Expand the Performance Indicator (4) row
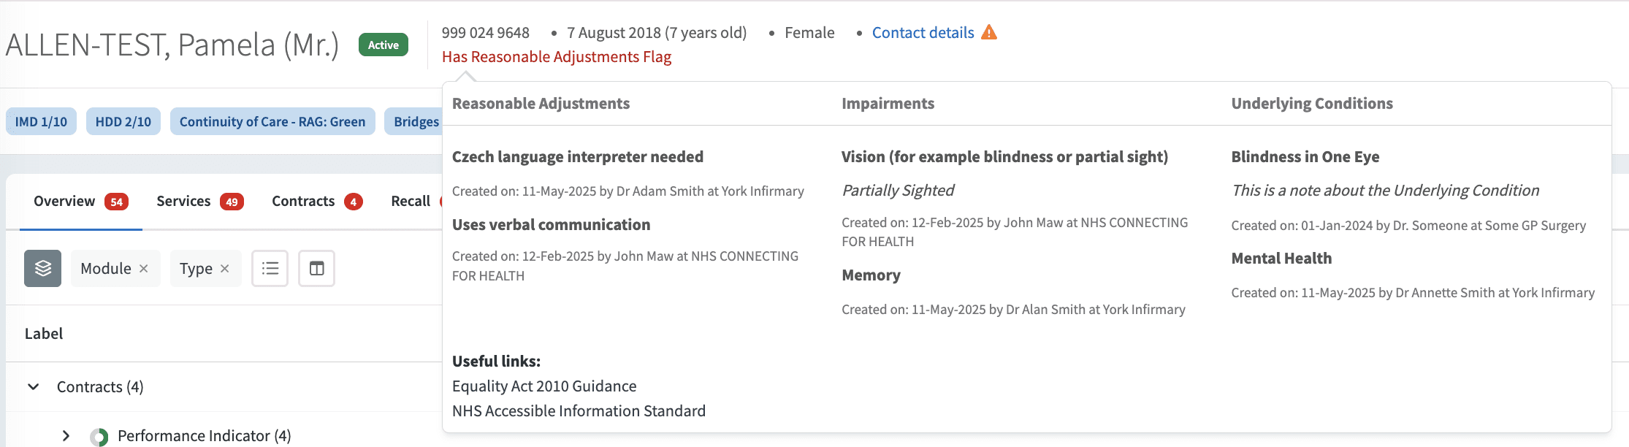 (x=66, y=435)
